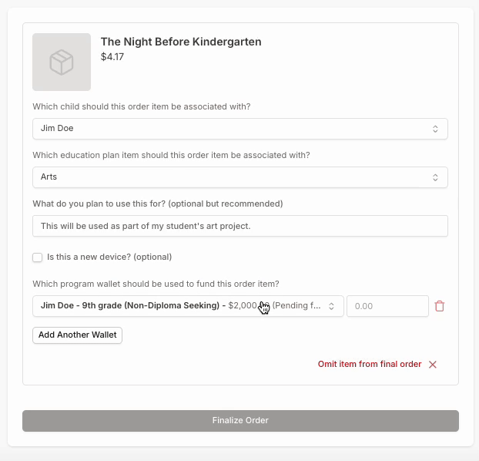Click the $4.17 price text
The width and height of the screenshot is (479, 461).
[x=112, y=56]
